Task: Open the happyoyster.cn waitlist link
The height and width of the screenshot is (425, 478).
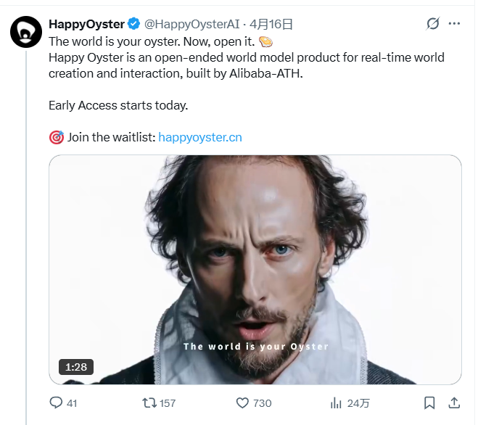Action: coord(200,136)
